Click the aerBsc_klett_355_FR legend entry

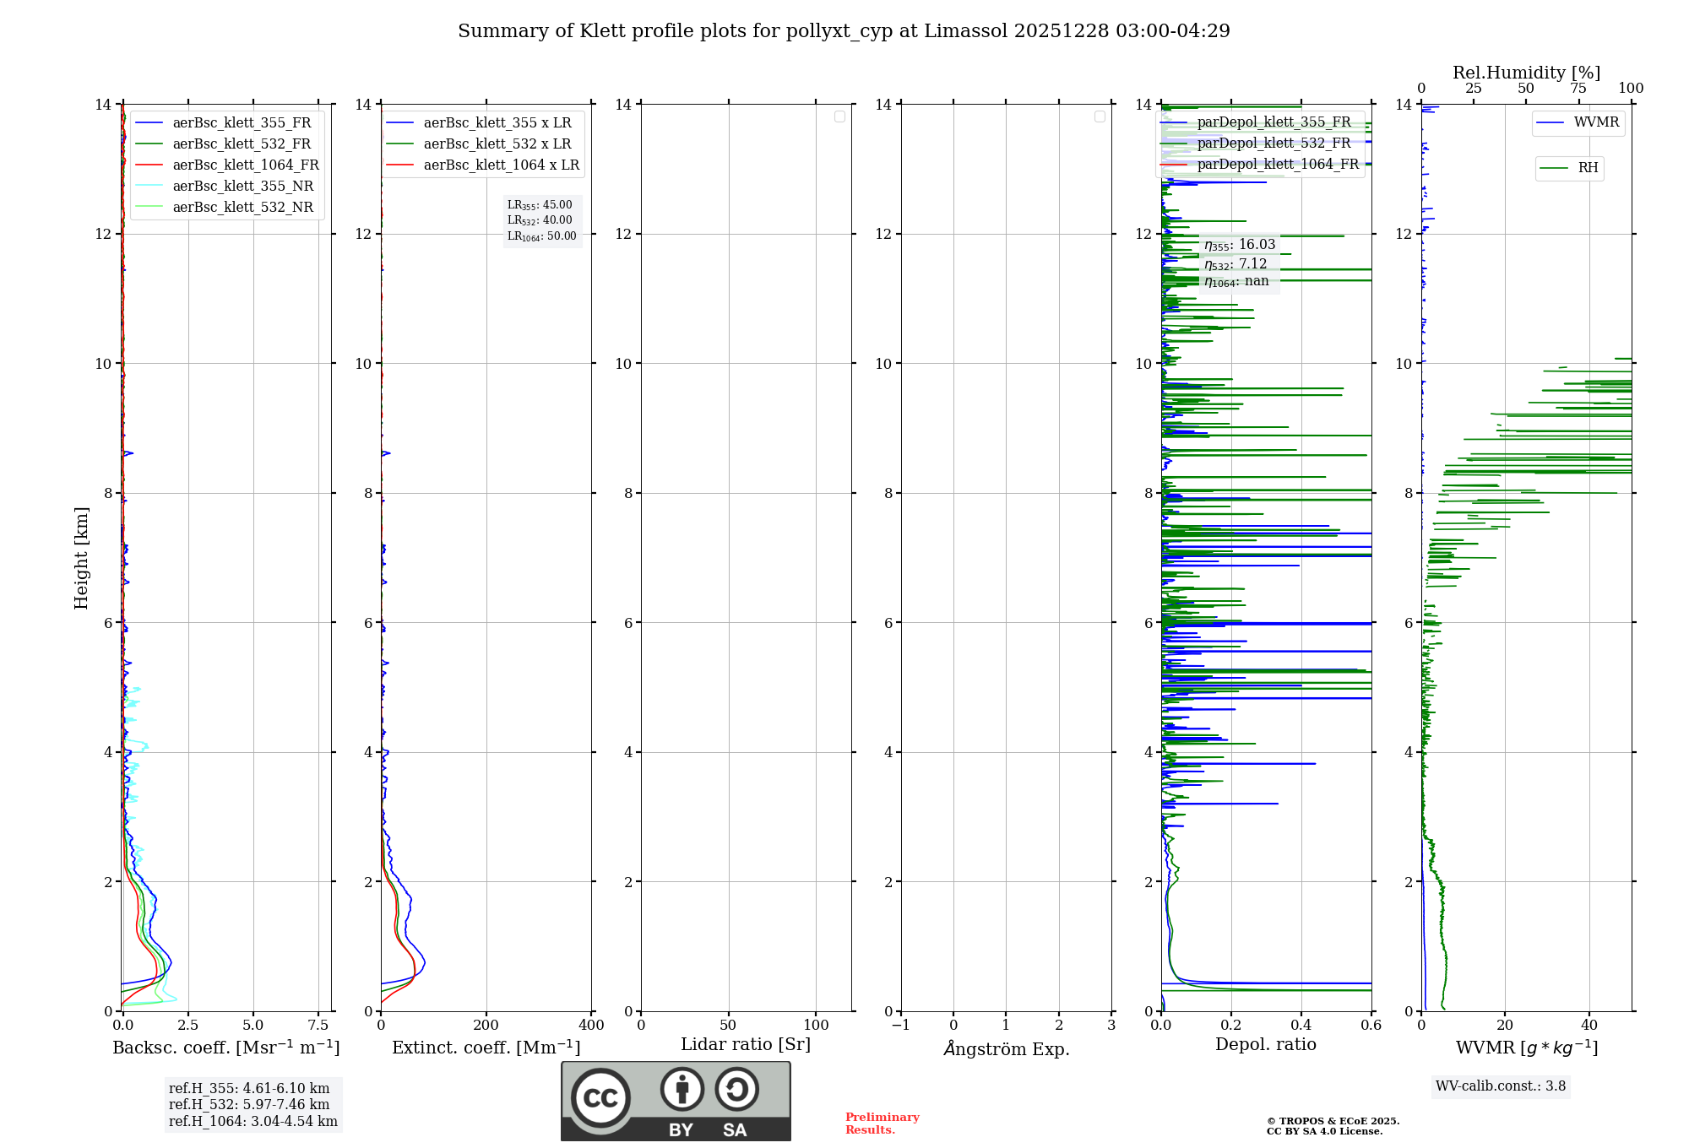click(242, 123)
